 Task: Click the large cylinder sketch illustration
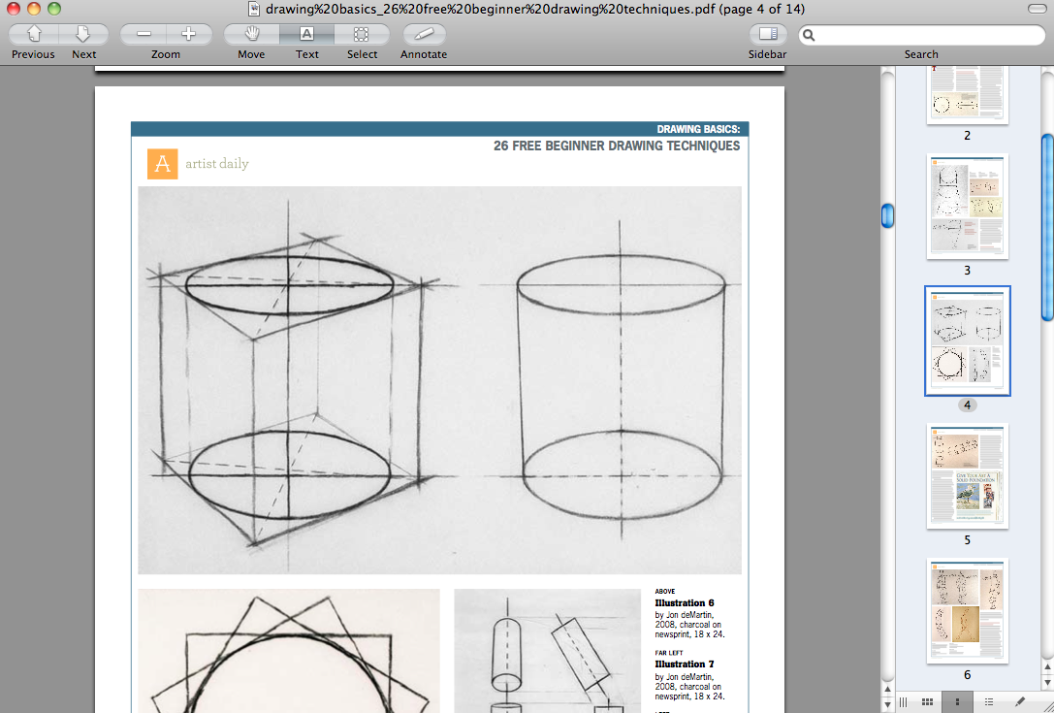point(439,380)
